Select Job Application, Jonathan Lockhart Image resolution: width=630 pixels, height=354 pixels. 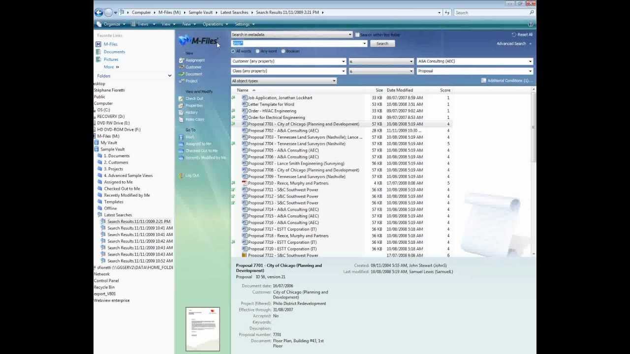pos(280,98)
